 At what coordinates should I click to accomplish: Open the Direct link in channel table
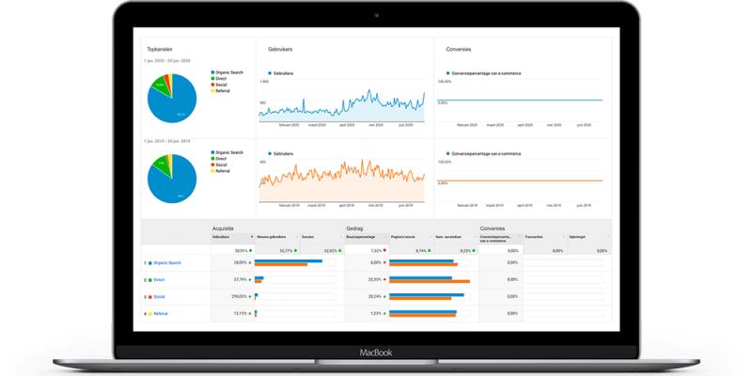[x=159, y=279]
